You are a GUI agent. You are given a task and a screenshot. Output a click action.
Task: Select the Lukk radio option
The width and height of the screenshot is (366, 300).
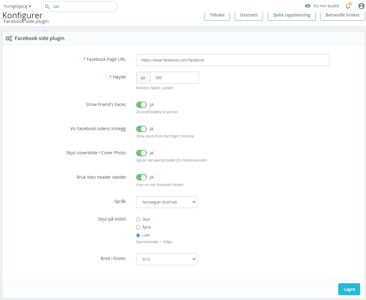click(138, 235)
